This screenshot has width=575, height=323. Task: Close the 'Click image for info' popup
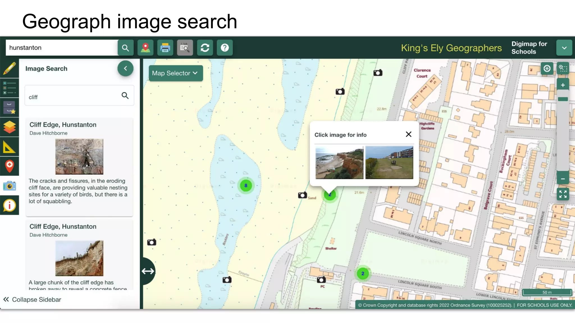(409, 134)
